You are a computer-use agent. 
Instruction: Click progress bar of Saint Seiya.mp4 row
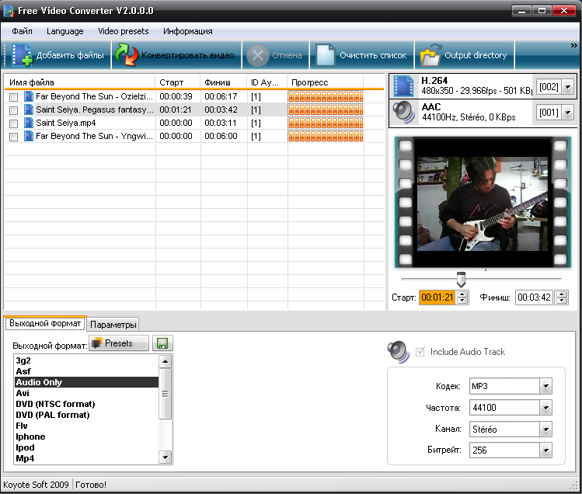pos(326,123)
